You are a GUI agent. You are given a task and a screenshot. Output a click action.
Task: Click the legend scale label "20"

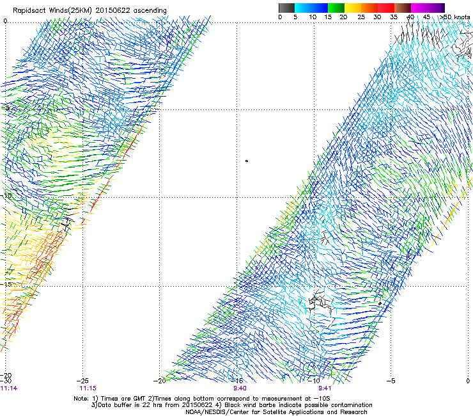click(x=343, y=17)
